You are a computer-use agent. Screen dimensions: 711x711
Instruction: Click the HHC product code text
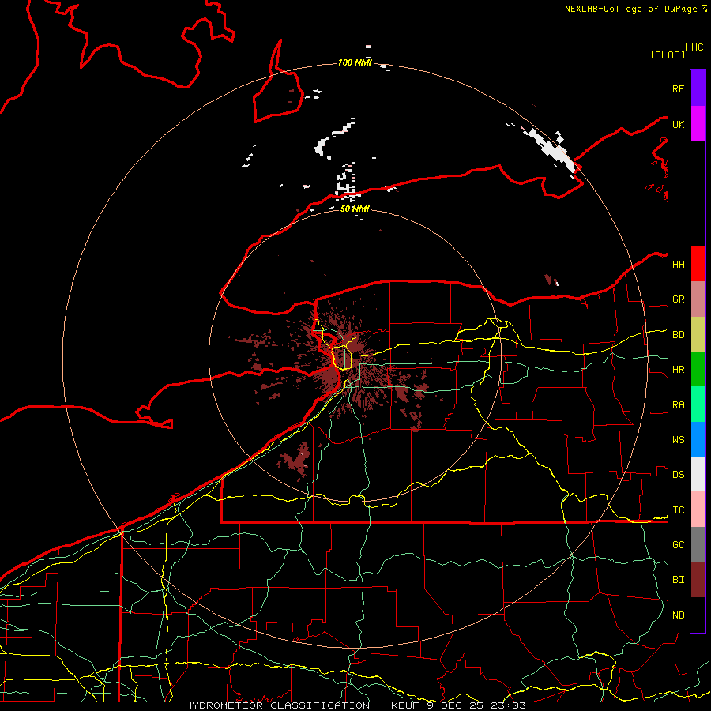pos(694,47)
